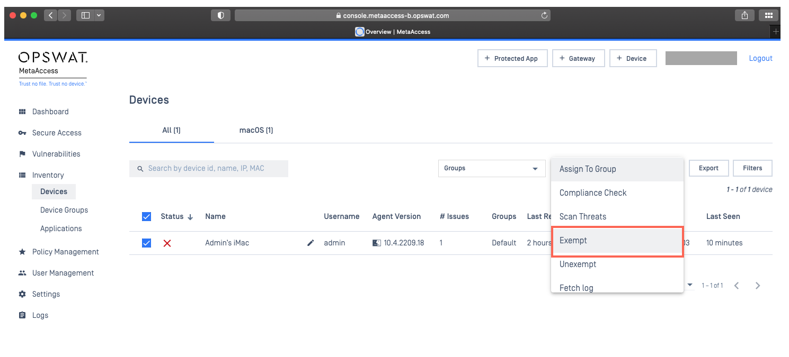This screenshot has height=357, width=789.
Task: Click the Inventory list icon
Action: point(22,175)
